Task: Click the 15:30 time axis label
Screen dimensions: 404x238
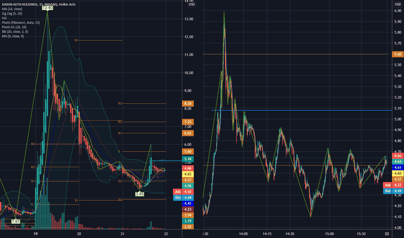Action: coord(361,234)
